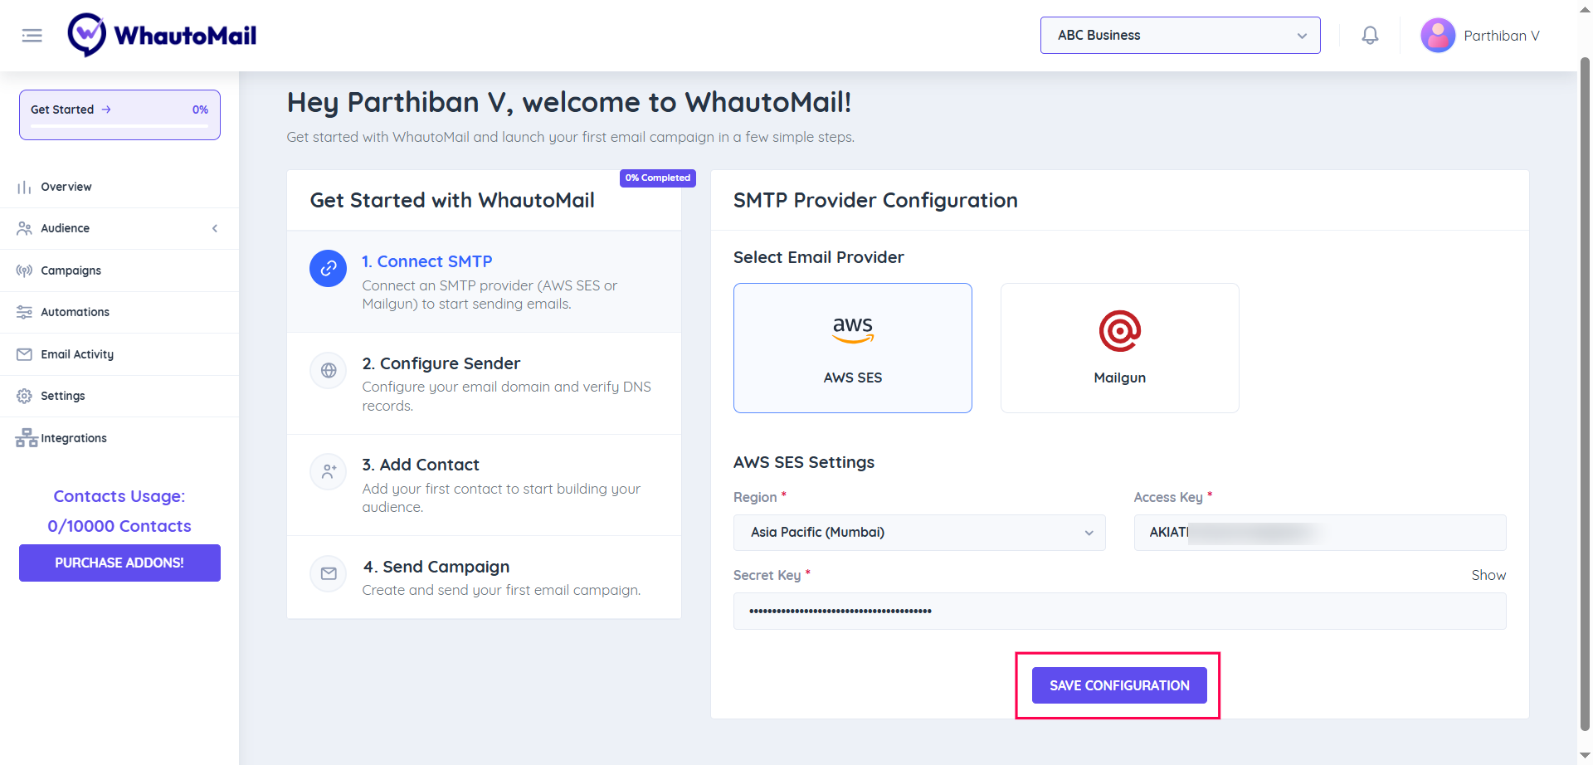Click the Purchase Addons button
Image resolution: width=1593 pixels, height=765 pixels.
pos(119,563)
